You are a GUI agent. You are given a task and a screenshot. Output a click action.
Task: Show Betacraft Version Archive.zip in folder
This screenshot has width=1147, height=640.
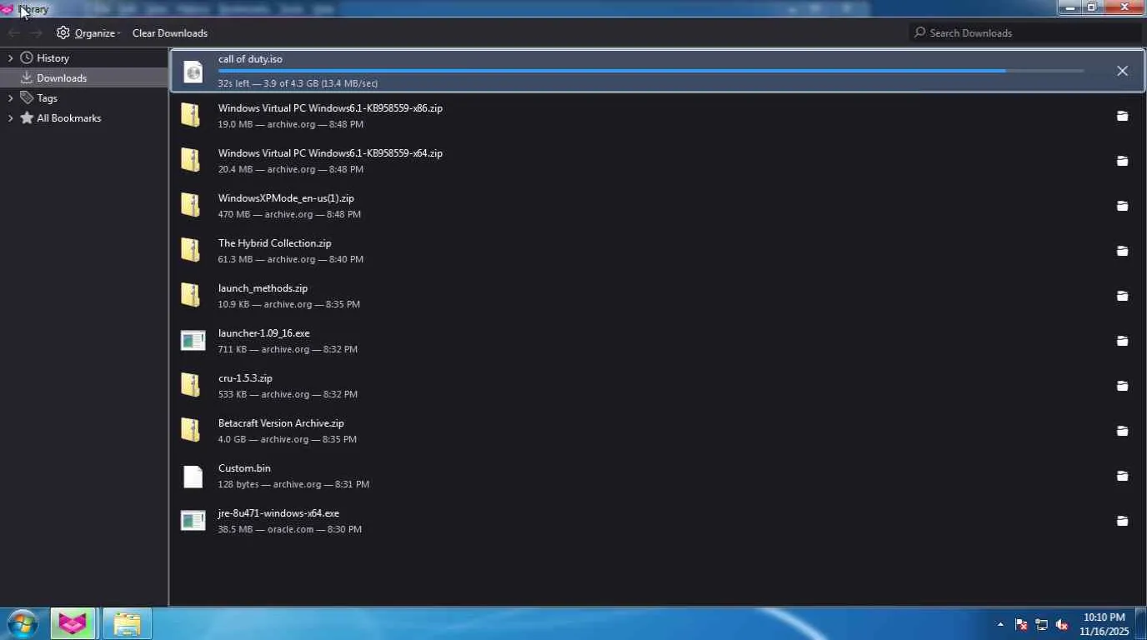tap(1122, 431)
